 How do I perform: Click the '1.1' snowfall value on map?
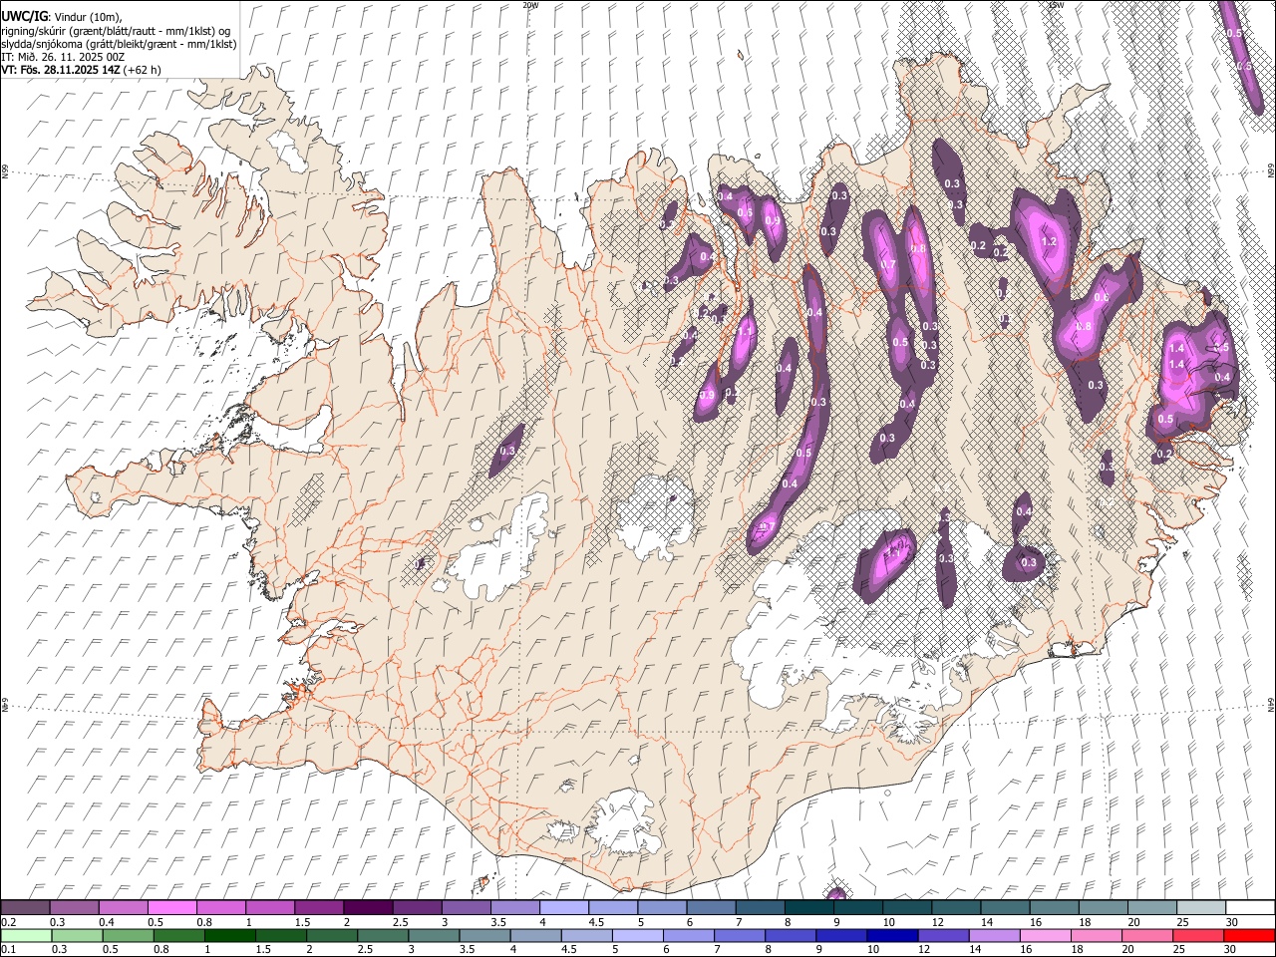click(746, 332)
